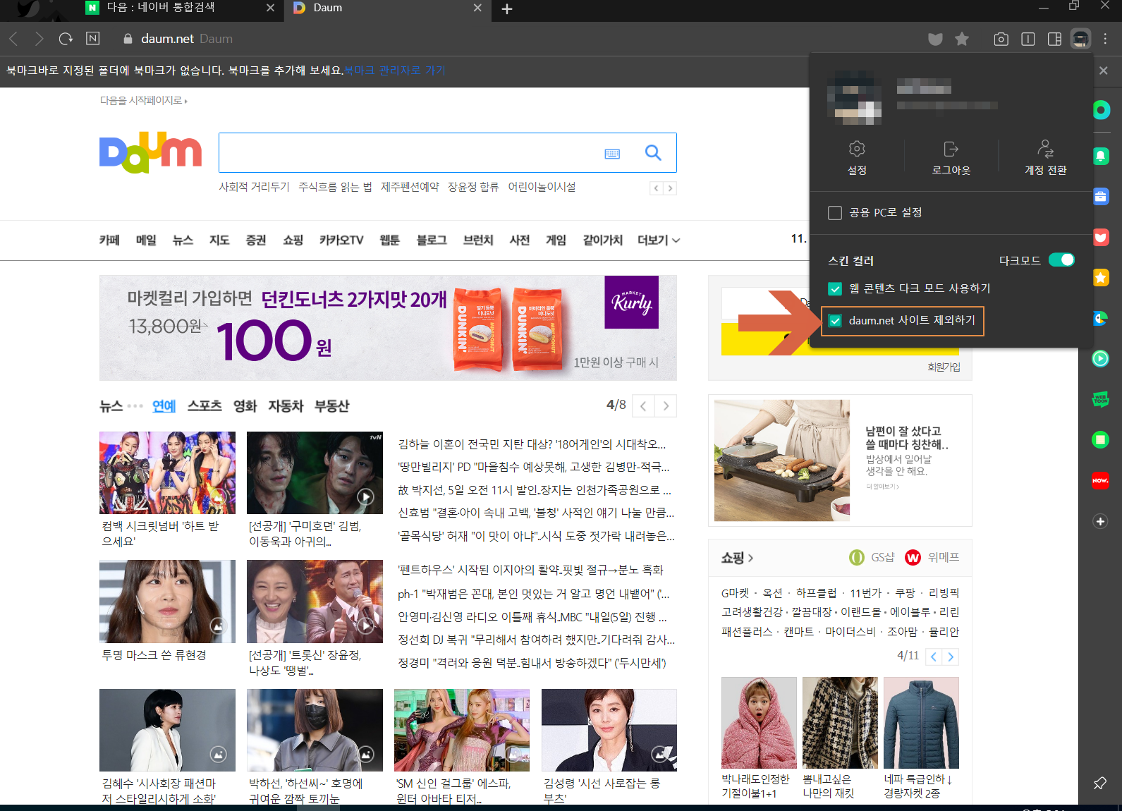Open the 쇼핑 section chevron heading
Screen dimensions: 1122x811
click(x=737, y=558)
